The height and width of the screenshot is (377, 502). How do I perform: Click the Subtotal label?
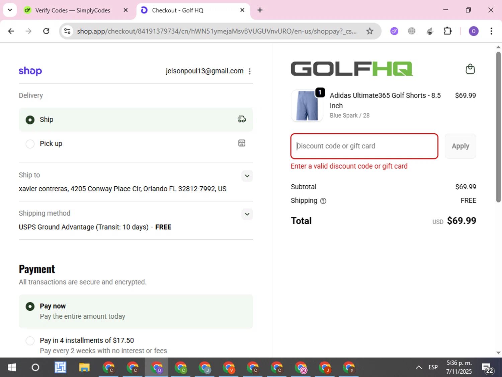pyautogui.click(x=303, y=187)
